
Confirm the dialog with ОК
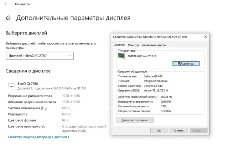click(x=159, y=130)
